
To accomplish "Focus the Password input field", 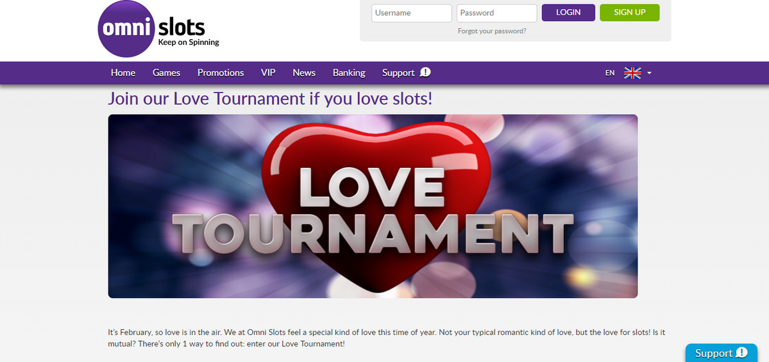I will (497, 13).
